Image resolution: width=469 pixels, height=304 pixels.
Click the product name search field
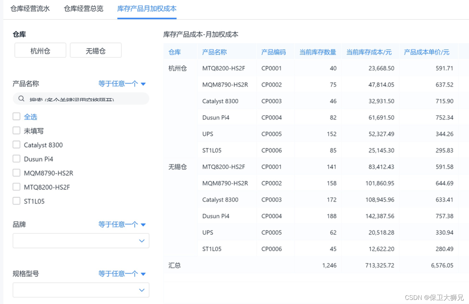pyautogui.click(x=81, y=99)
